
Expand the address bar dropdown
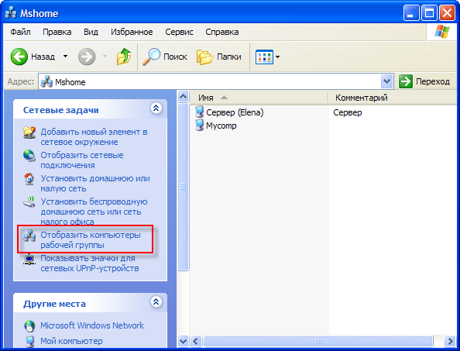386,81
